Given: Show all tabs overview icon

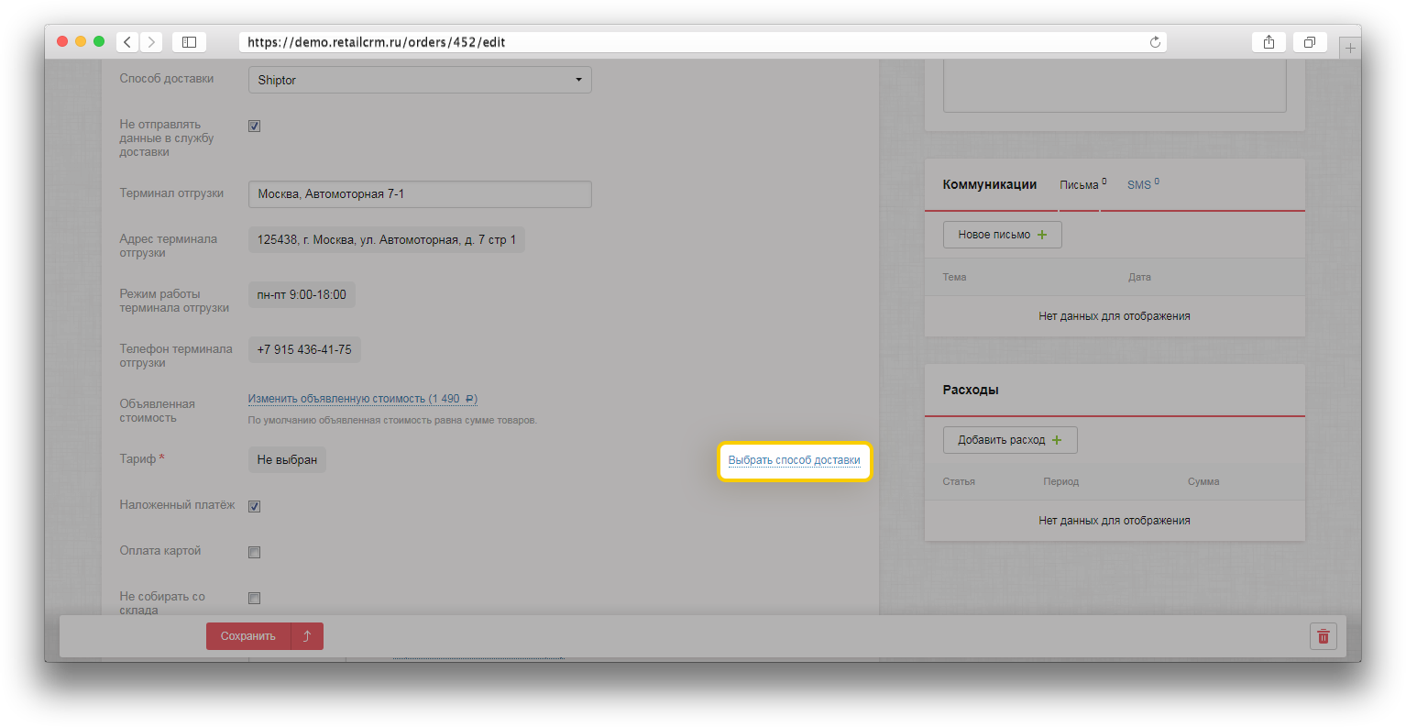Looking at the screenshot, I should (1310, 42).
